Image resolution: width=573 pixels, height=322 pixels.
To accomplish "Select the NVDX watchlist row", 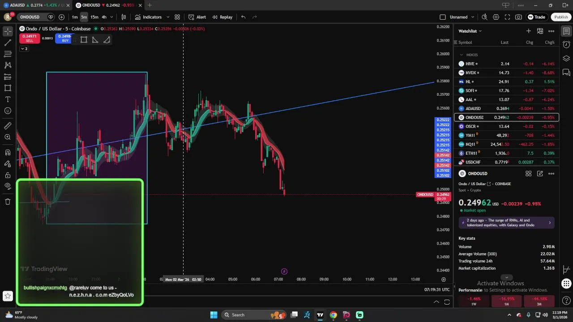I will (506, 73).
